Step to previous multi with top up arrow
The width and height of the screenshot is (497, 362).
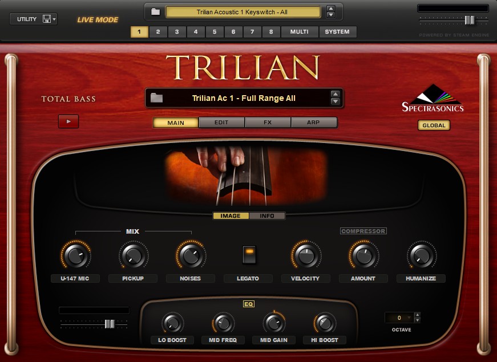click(330, 9)
